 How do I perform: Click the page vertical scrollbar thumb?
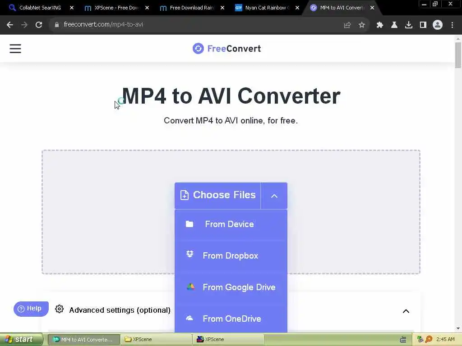pos(458,55)
